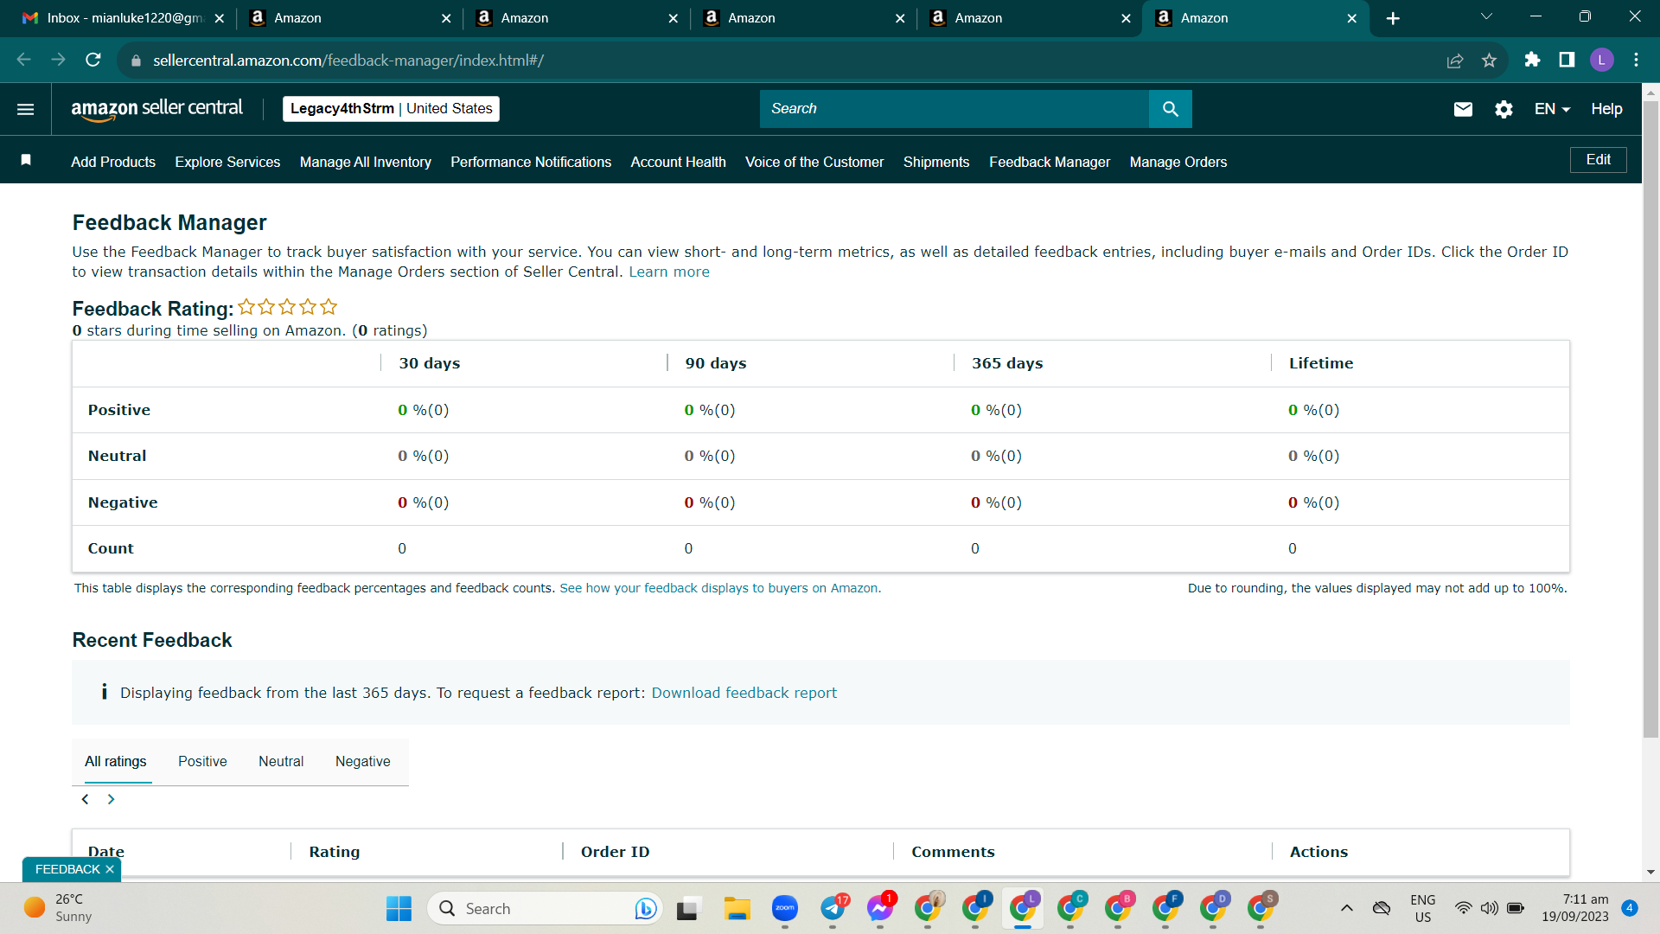
Task: Open the Help page
Action: 1606,109
